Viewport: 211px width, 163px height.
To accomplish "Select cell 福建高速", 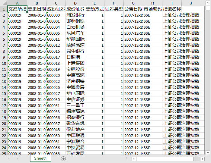I will click(x=75, y=111).
